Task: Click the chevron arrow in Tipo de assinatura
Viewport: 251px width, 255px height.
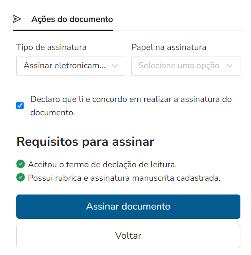Action: click(115, 66)
